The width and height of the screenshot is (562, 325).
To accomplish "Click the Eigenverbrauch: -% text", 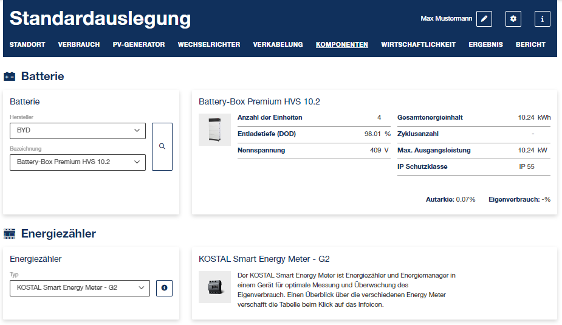I will click(519, 200).
